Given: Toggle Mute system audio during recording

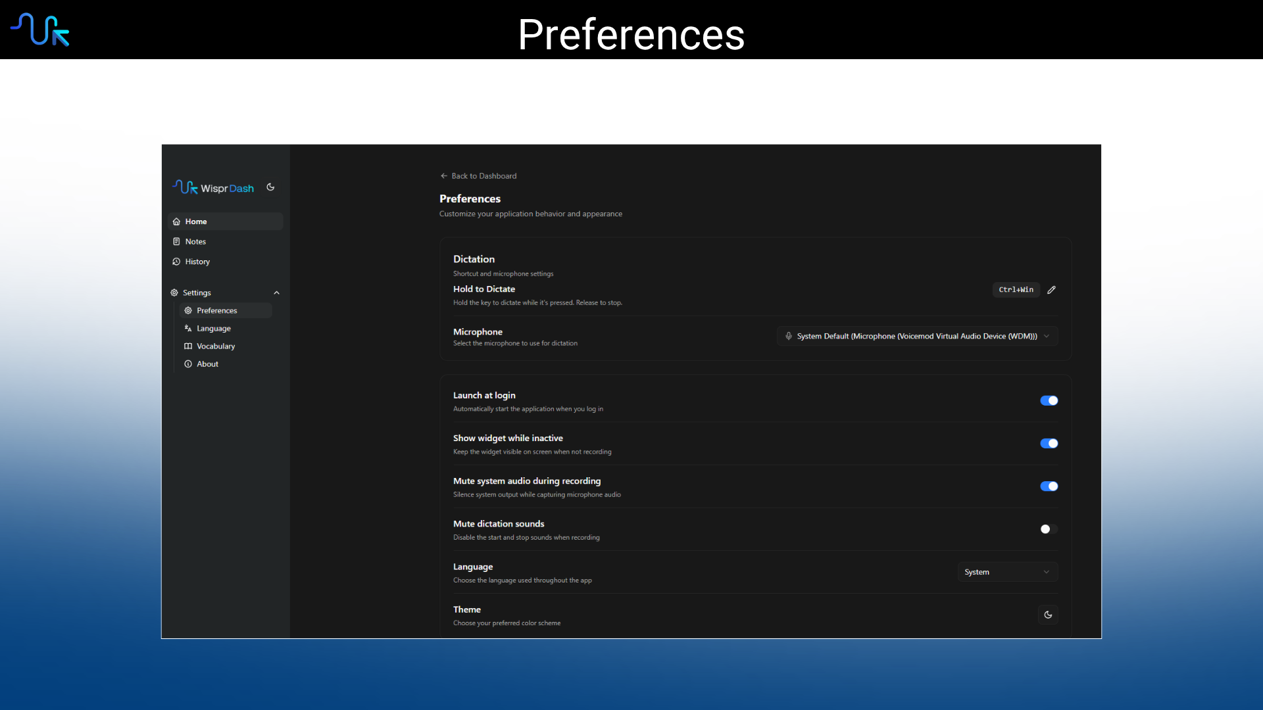Looking at the screenshot, I should [1049, 486].
